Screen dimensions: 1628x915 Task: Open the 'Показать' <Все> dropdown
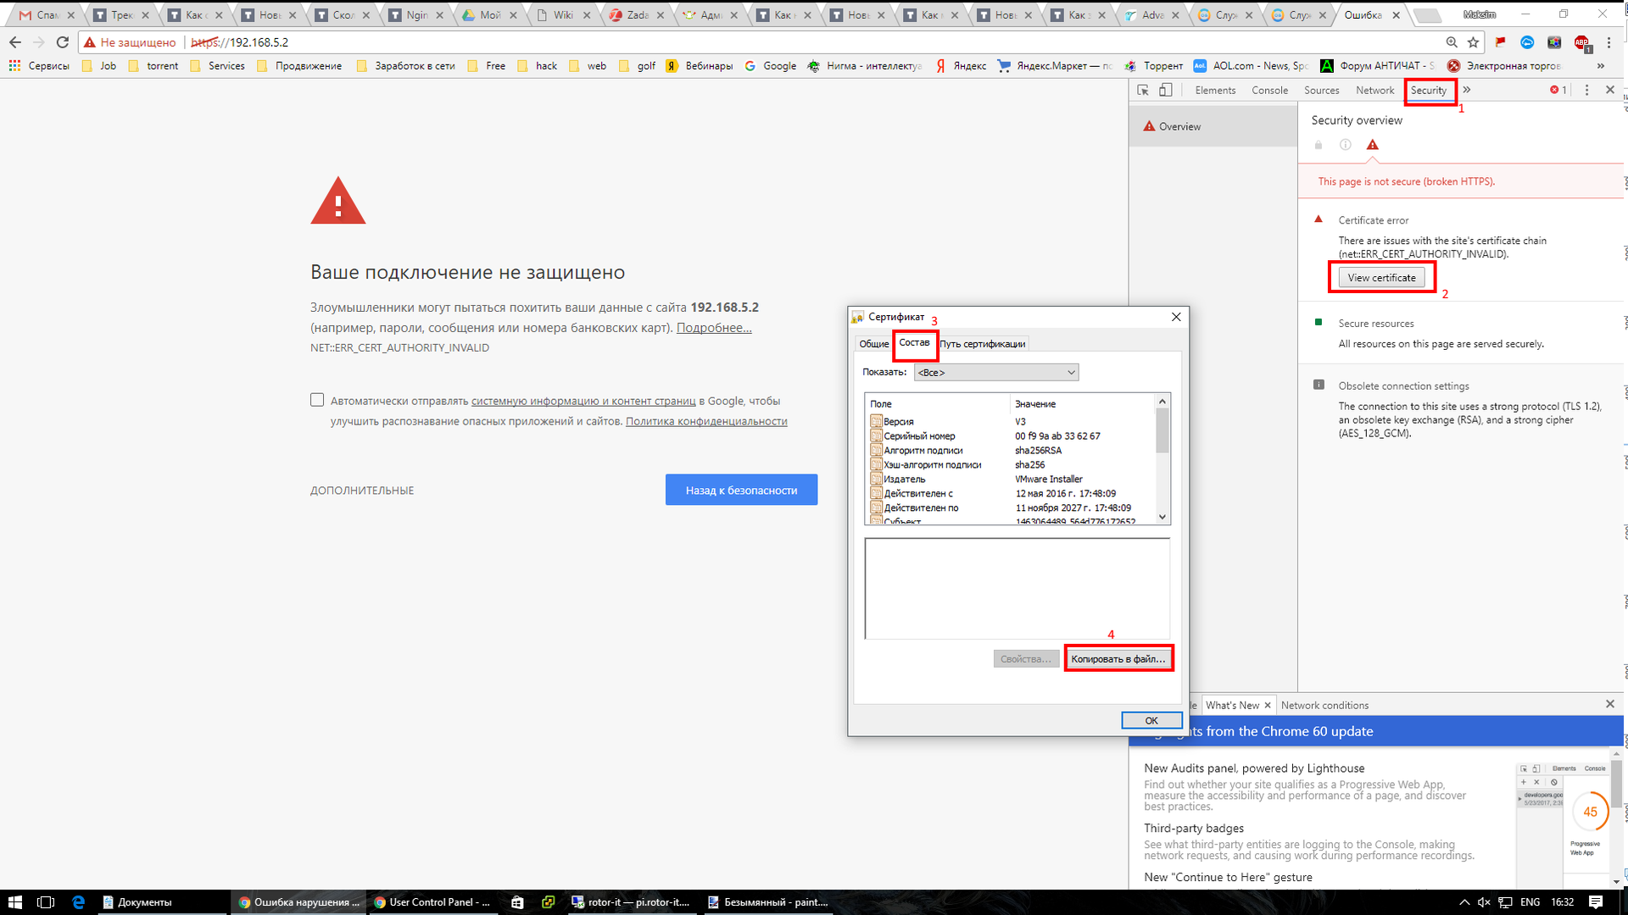(x=996, y=372)
